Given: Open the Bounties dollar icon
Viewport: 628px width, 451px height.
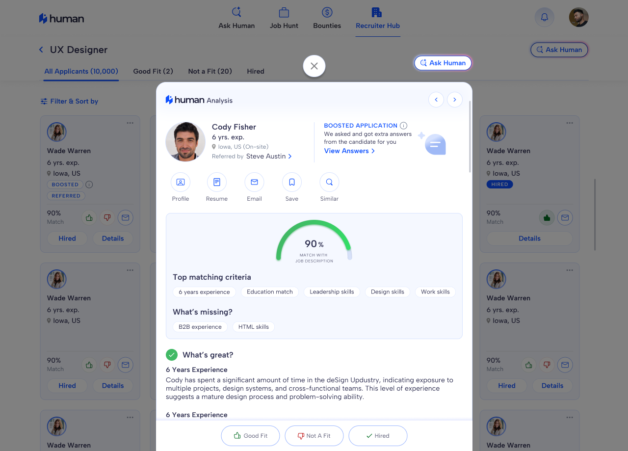Looking at the screenshot, I should (x=327, y=11).
